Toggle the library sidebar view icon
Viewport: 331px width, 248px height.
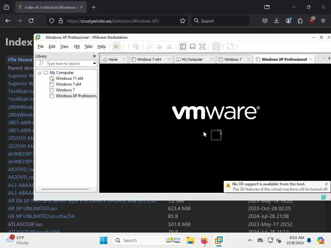click(x=183, y=46)
